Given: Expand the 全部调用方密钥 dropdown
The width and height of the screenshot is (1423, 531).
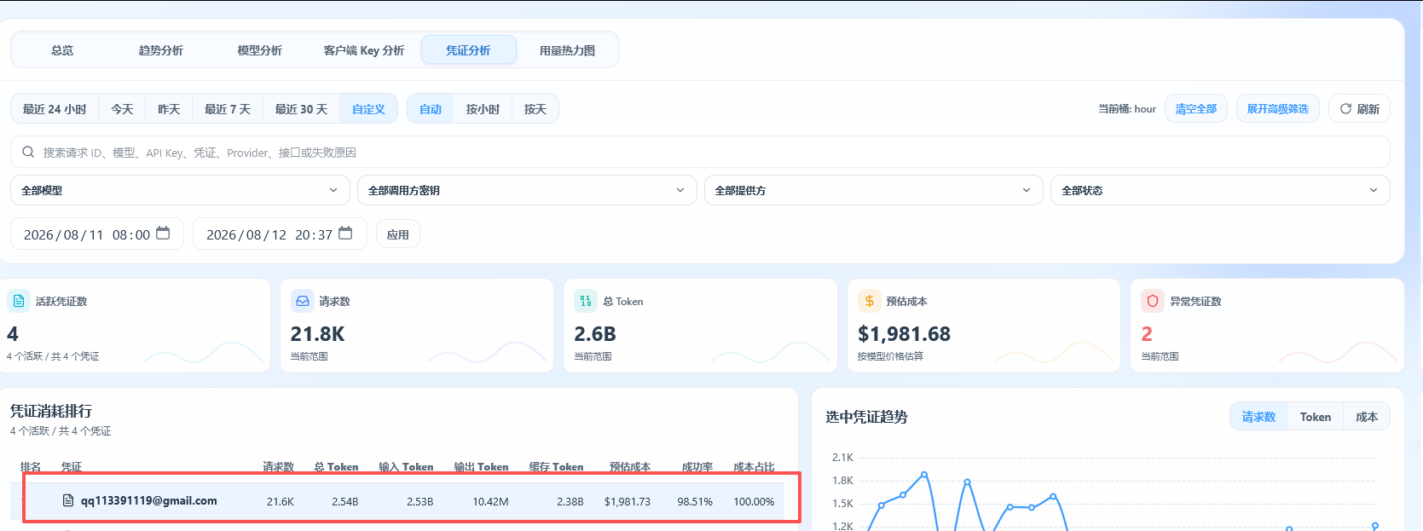Looking at the screenshot, I should point(527,190).
